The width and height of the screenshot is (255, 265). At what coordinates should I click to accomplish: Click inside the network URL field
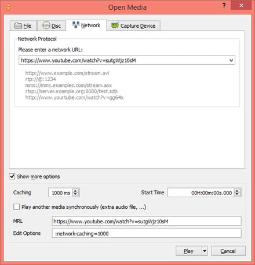[123, 60]
